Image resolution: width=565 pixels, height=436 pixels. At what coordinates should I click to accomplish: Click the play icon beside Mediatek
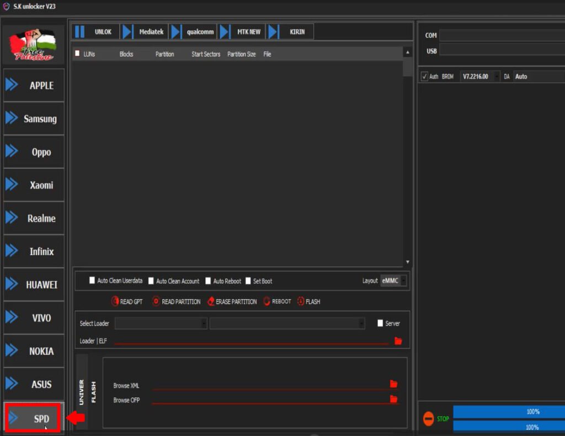point(128,31)
